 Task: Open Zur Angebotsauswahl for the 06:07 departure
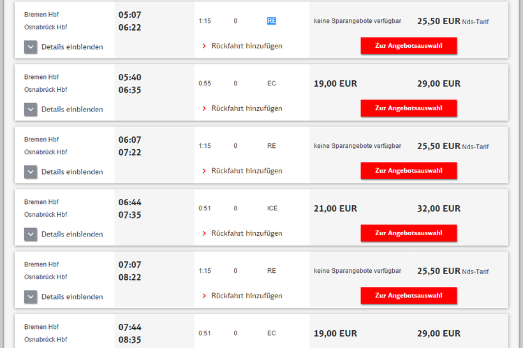point(408,171)
